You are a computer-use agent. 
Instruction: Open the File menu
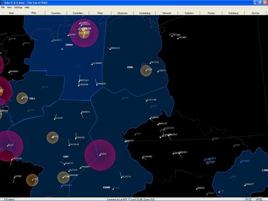coord(3,7)
